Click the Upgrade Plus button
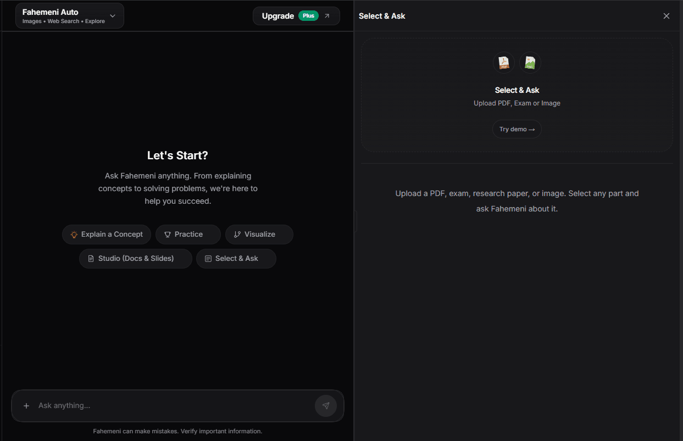This screenshot has height=441, width=683. [x=296, y=16]
